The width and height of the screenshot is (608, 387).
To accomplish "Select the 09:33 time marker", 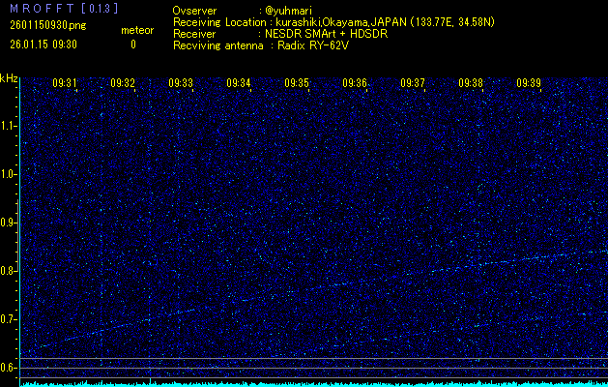I will 181,83.
